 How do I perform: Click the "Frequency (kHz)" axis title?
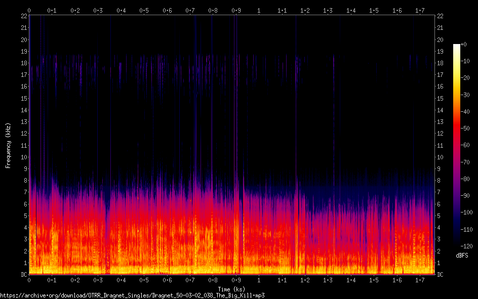pos(8,145)
